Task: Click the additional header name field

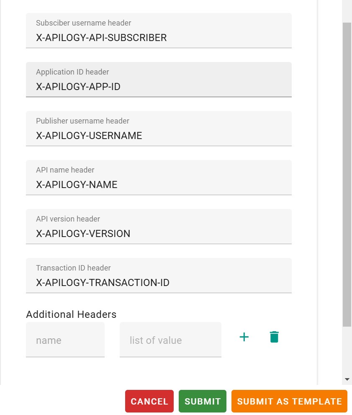Action: (65, 340)
